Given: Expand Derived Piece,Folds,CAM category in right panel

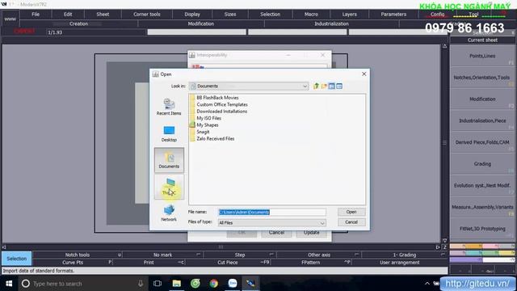Looking at the screenshot, I should (x=482, y=142).
